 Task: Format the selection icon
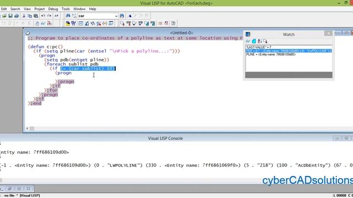coord(153,23)
